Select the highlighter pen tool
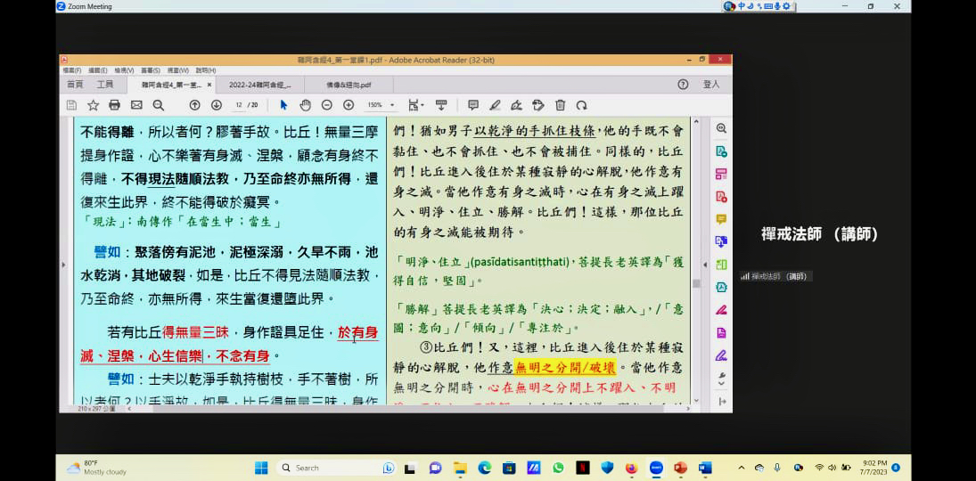976x481 pixels. [x=495, y=105]
